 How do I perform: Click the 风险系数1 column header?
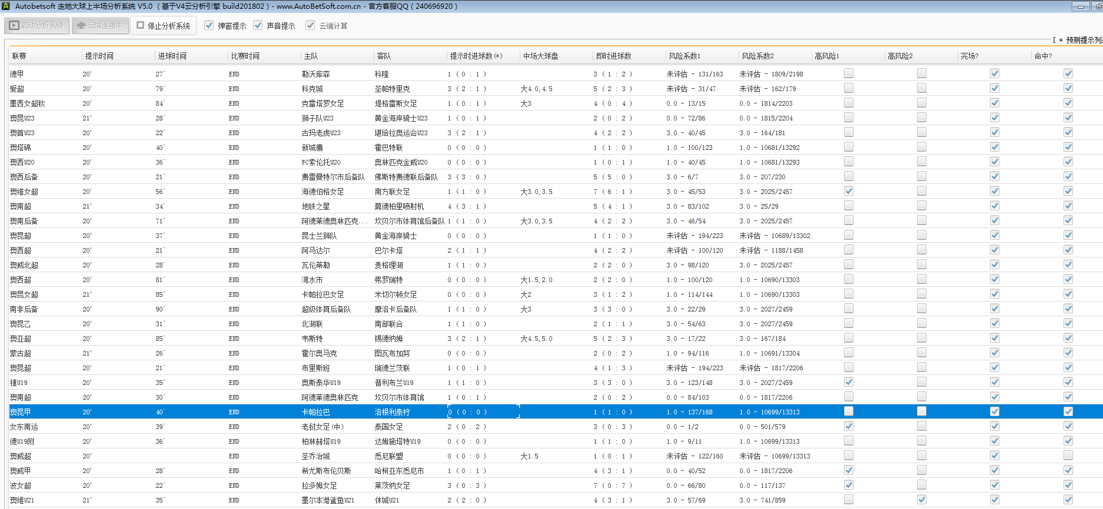click(684, 56)
